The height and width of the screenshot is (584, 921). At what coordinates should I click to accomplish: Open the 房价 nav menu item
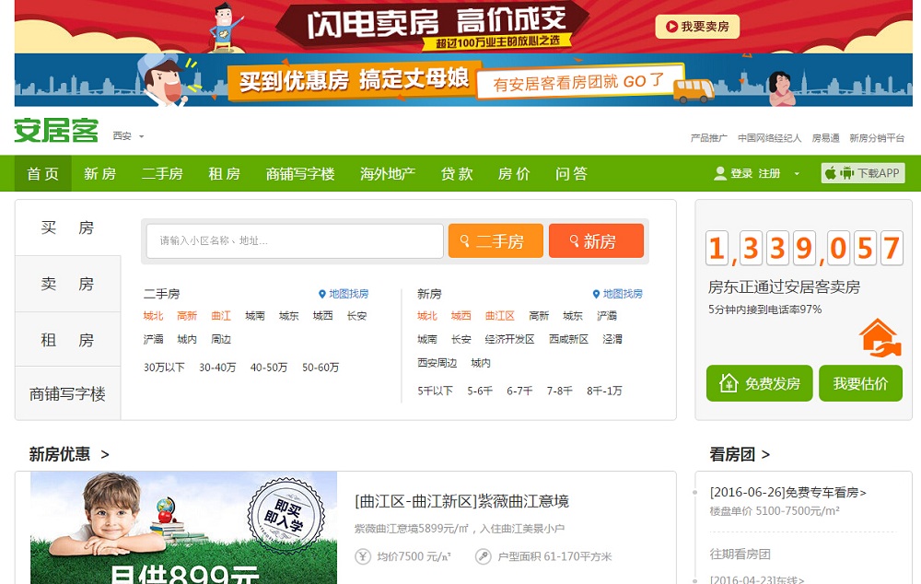514,173
